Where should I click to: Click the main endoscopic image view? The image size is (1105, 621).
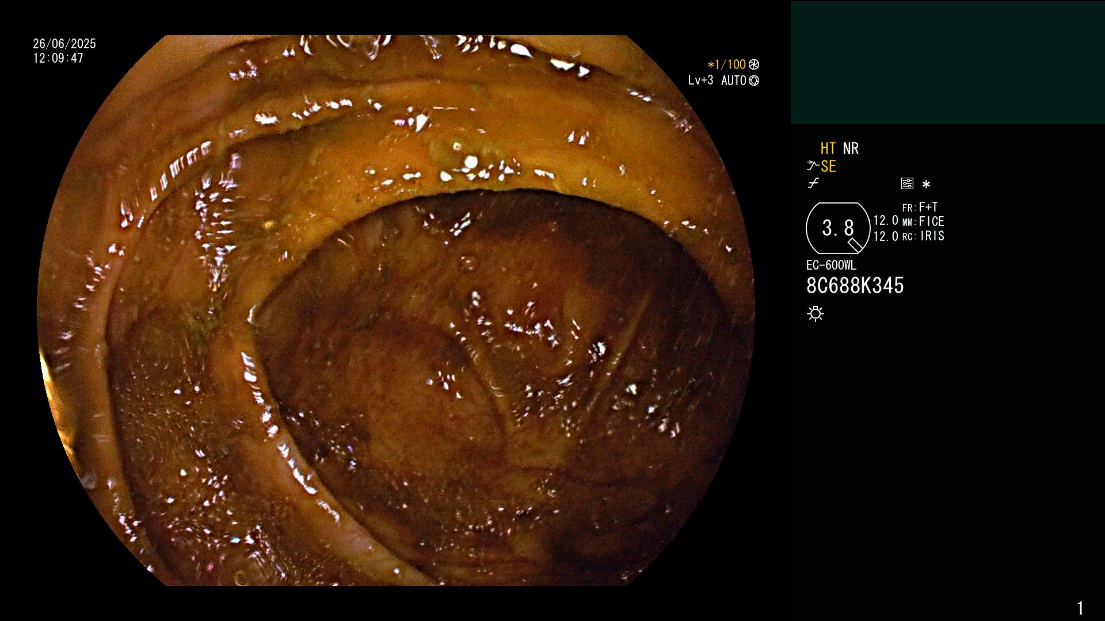pos(396,310)
